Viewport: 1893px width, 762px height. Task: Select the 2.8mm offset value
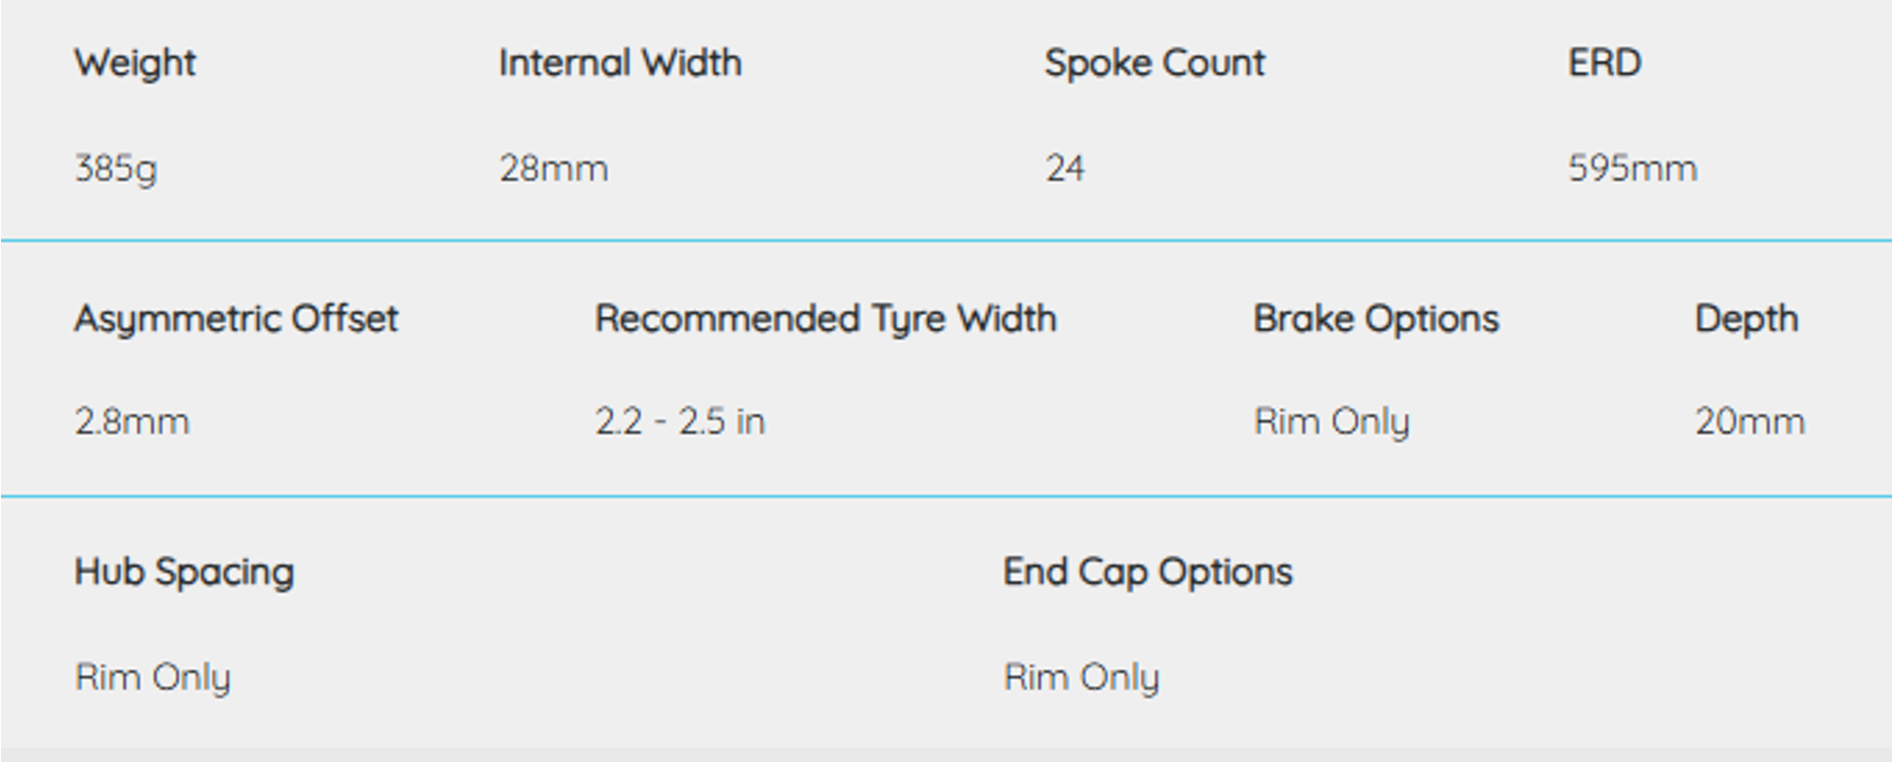pos(131,422)
